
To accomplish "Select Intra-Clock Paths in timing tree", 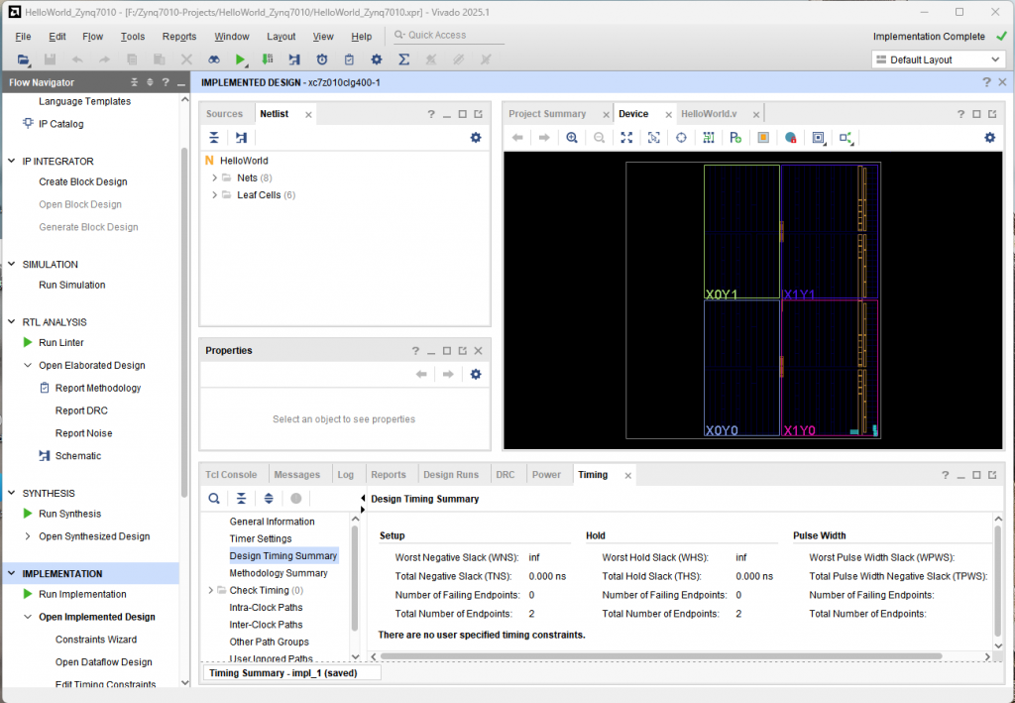I will coord(266,607).
